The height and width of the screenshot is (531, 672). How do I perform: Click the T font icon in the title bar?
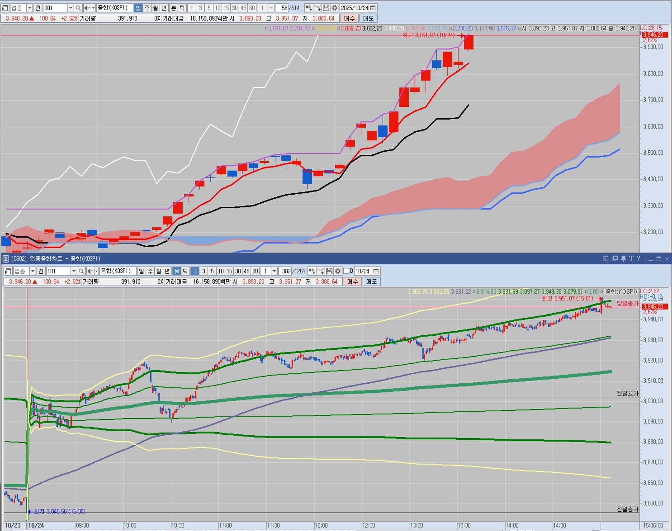631,259
